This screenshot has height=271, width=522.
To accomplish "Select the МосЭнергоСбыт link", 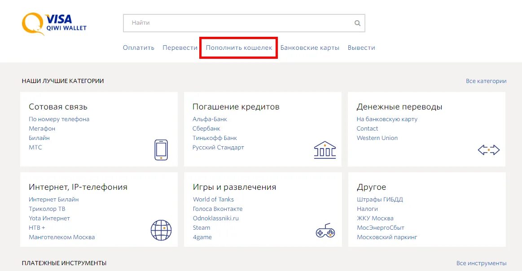I will point(381,228).
